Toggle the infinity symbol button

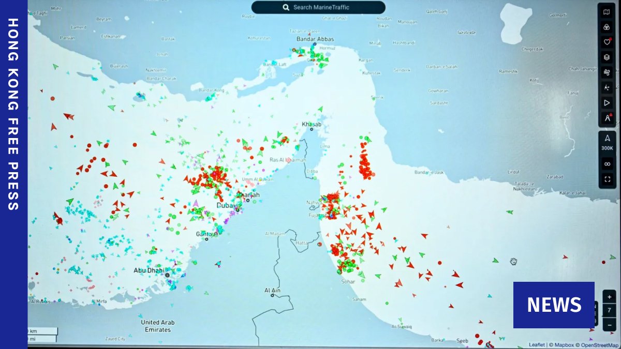(x=607, y=164)
